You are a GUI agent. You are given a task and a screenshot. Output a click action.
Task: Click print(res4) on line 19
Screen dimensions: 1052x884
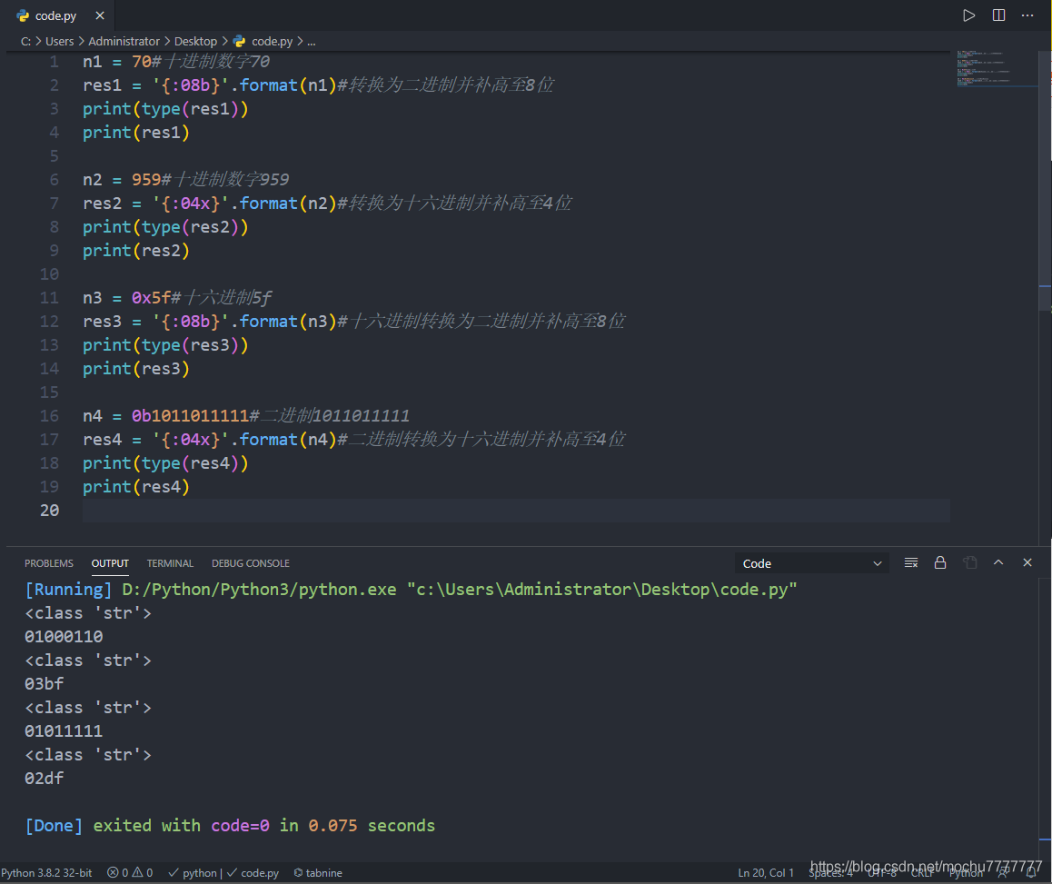click(x=136, y=487)
